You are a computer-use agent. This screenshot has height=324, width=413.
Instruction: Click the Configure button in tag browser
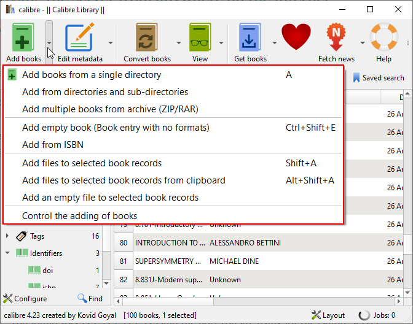tap(25, 298)
